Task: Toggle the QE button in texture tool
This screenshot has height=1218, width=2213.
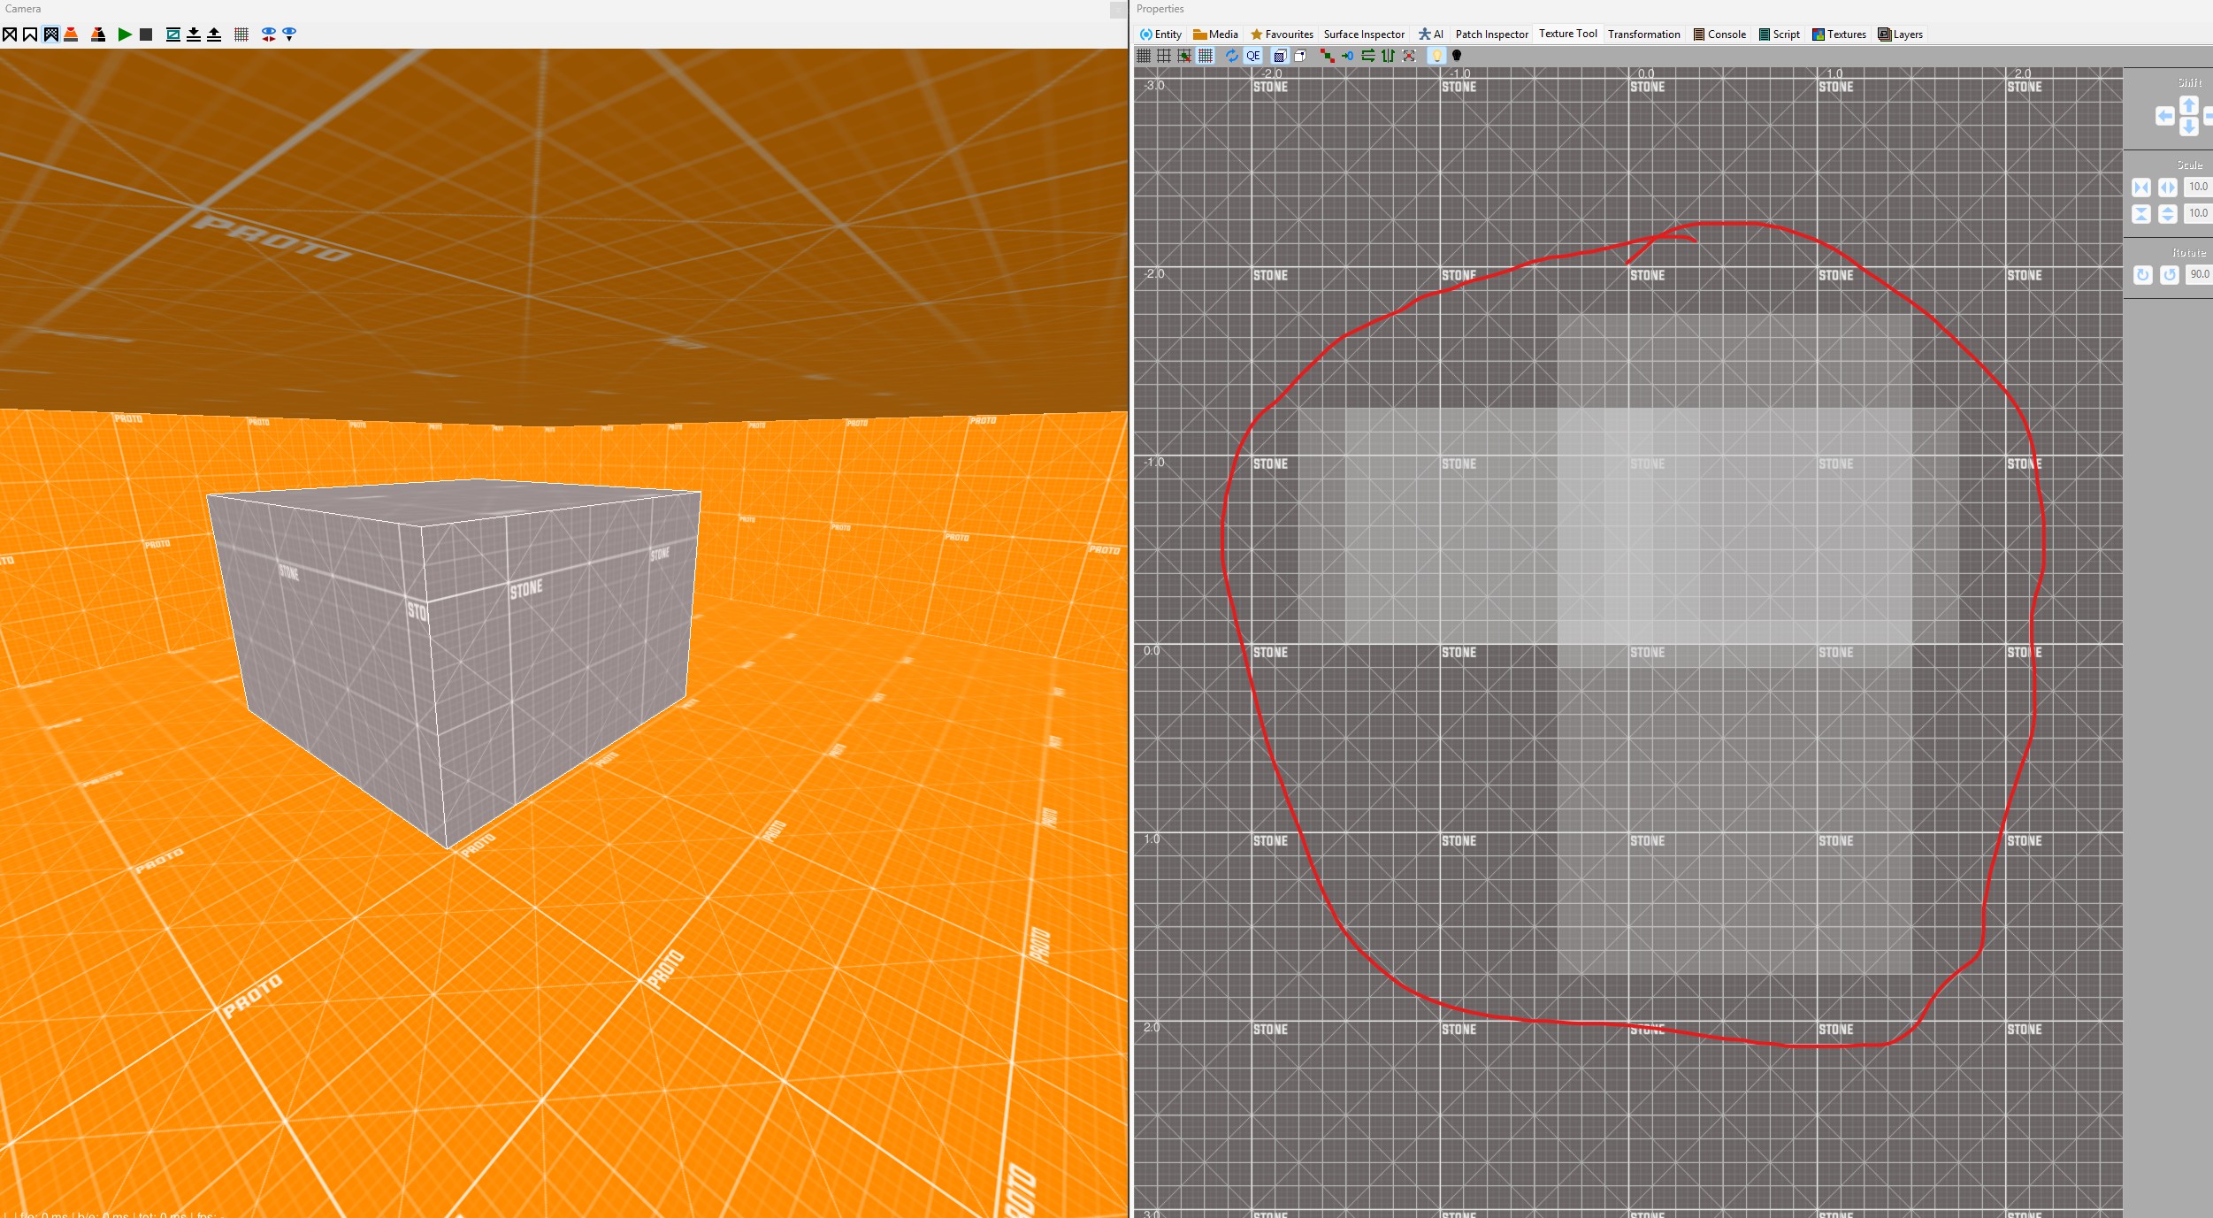Action: click(1252, 56)
